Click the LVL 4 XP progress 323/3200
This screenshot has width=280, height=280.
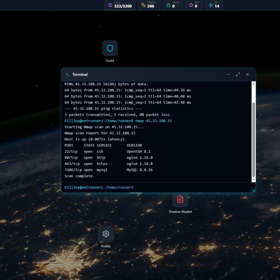(x=123, y=6)
